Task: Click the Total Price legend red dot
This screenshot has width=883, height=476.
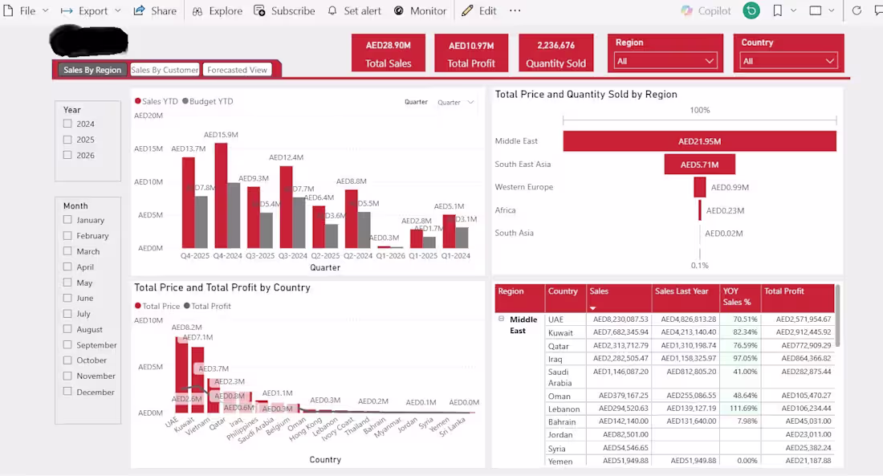Action: click(x=138, y=306)
